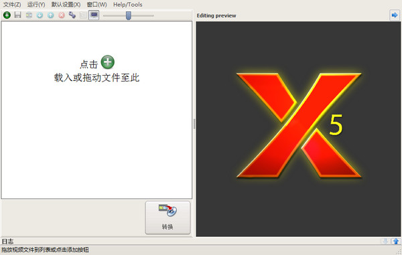
Task: Open the 默认设置(X) menu
Action: [x=66, y=5]
